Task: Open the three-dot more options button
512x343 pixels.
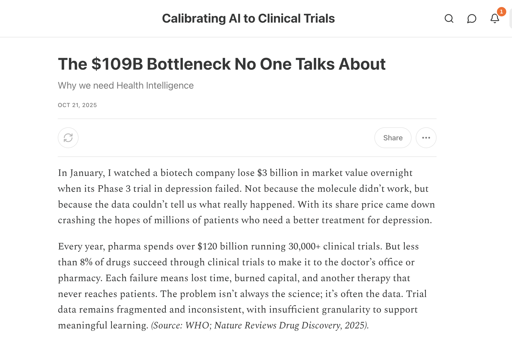Action: [x=426, y=138]
